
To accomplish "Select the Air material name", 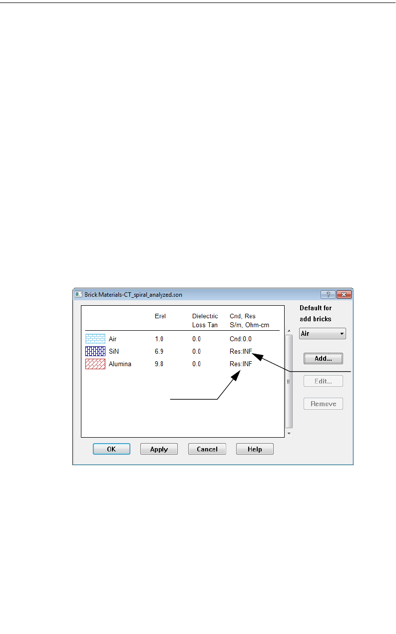I will point(112,339).
